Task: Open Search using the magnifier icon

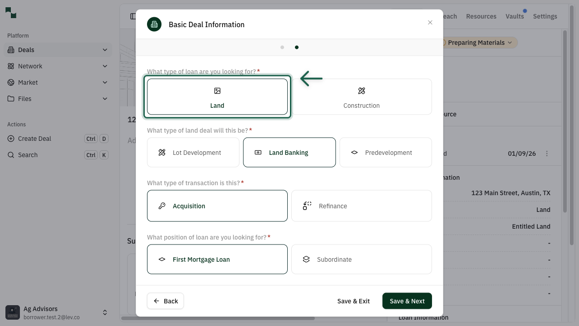Action: [11, 155]
